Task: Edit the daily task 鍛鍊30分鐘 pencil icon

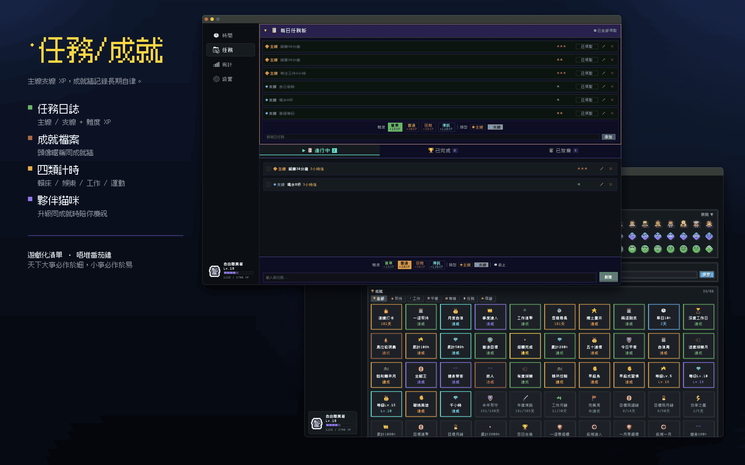Action: [x=603, y=46]
